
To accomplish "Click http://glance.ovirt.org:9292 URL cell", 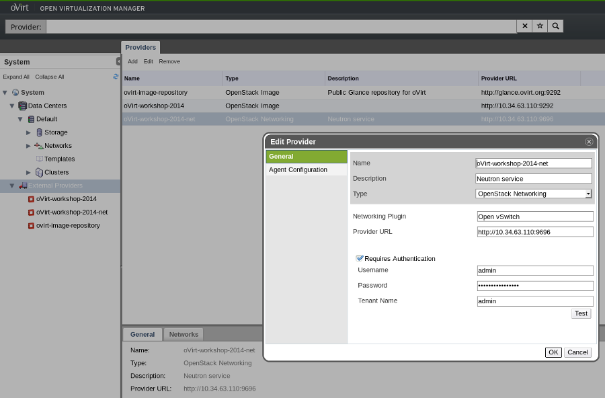I will click(520, 93).
